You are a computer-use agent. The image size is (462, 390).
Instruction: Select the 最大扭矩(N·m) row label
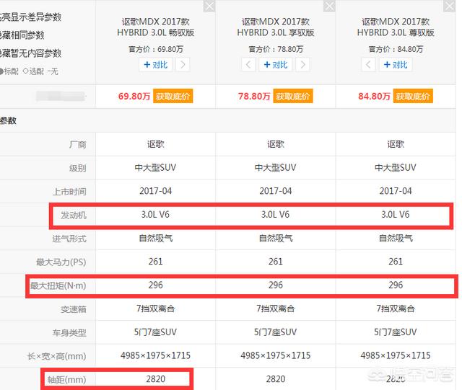point(58,285)
